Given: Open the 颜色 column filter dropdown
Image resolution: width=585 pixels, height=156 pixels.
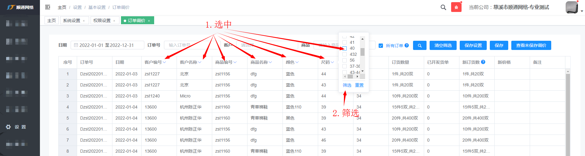Looking at the screenshot, I should coord(297,62).
